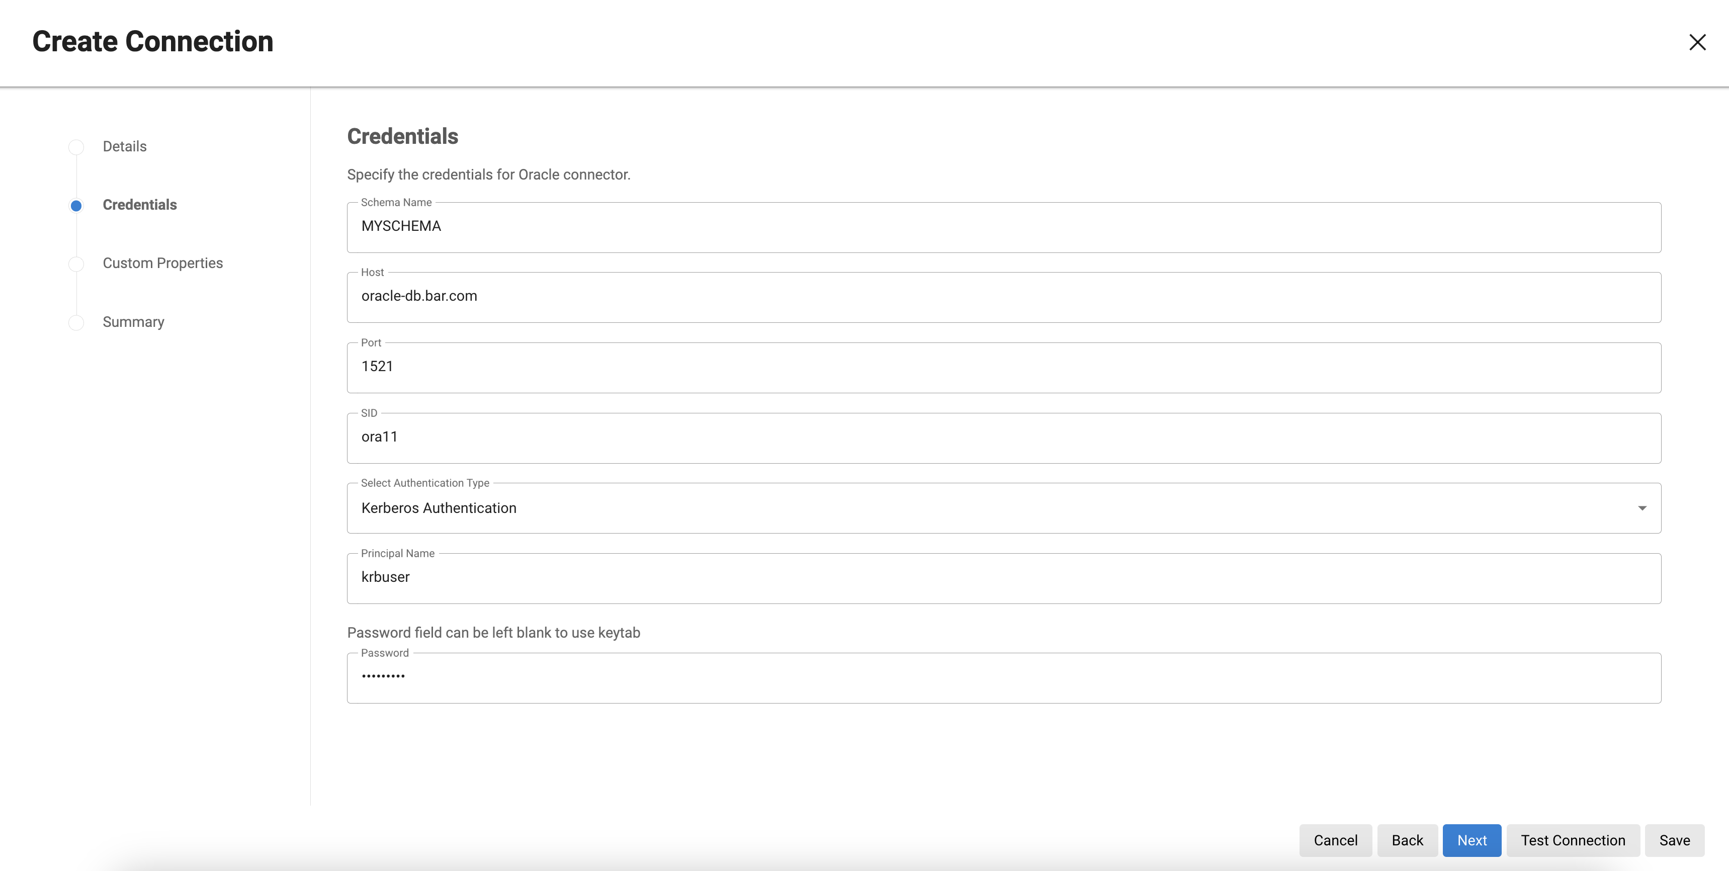Close the Create Connection dialog
The height and width of the screenshot is (871, 1729).
coord(1697,42)
